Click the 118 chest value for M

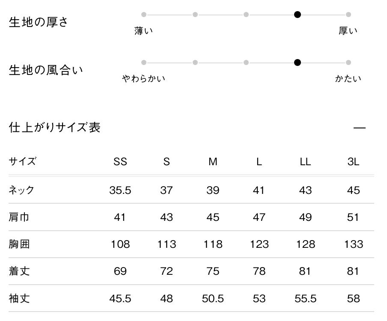pyautogui.click(x=213, y=244)
